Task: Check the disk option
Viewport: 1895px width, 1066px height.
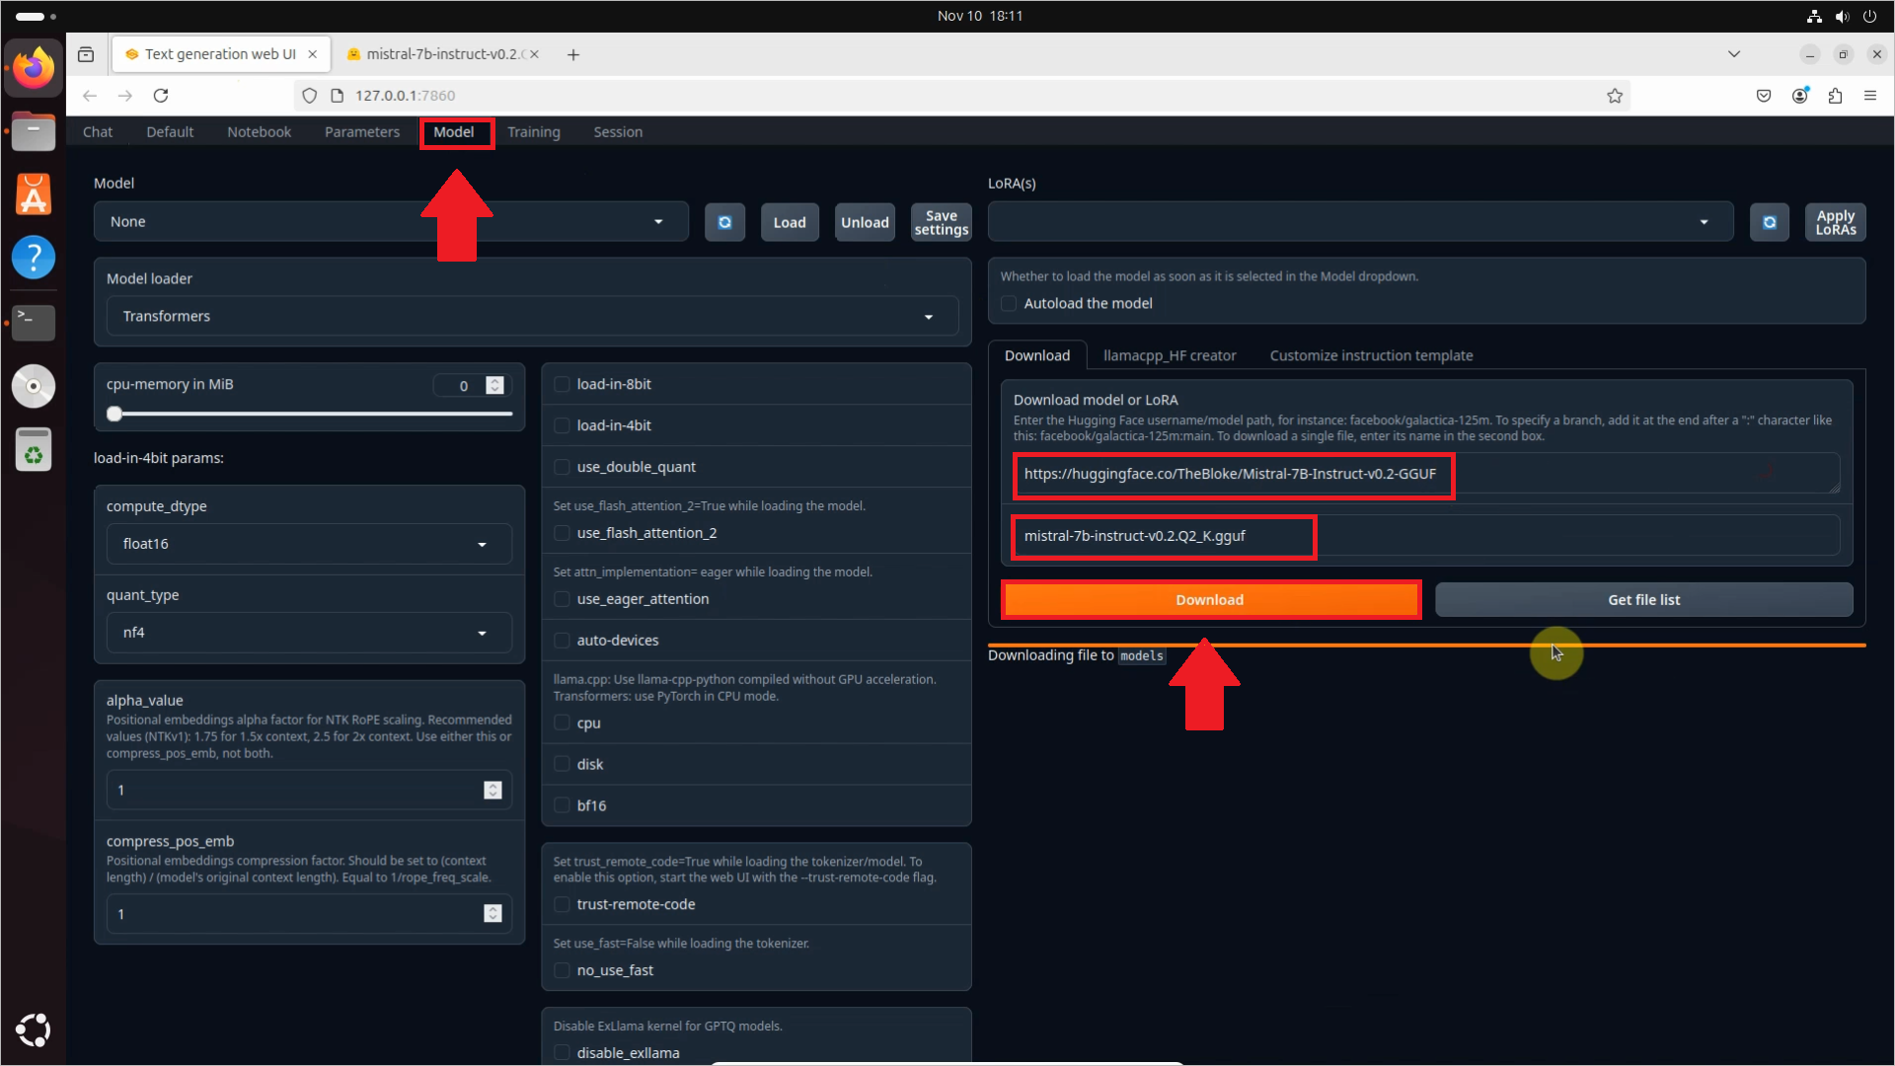Action: tap(562, 765)
